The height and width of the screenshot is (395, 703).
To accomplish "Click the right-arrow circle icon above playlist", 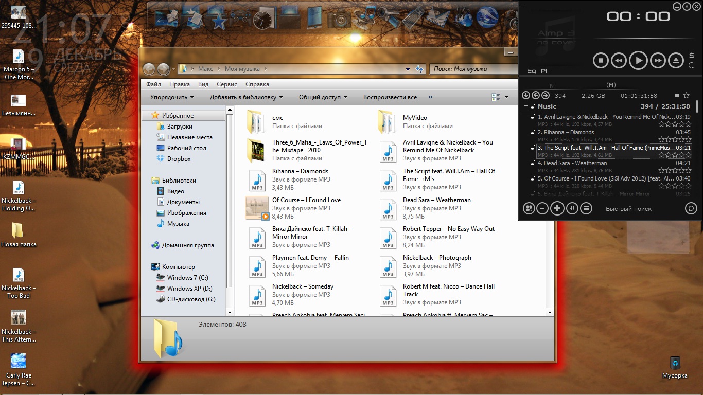I will tap(546, 95).
